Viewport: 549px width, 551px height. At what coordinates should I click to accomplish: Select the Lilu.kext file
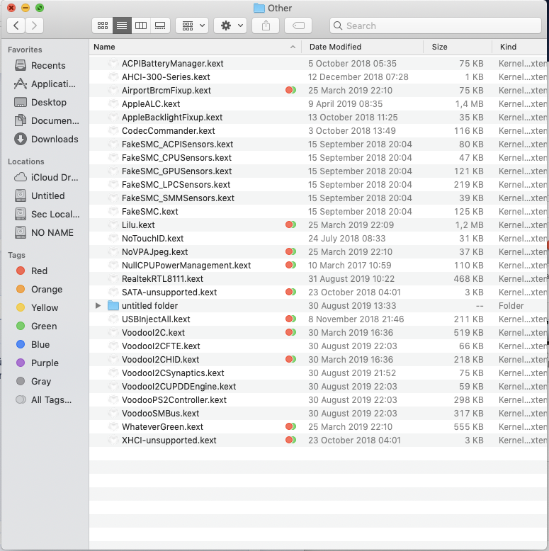pyautogui.click(x=138, y=225)
